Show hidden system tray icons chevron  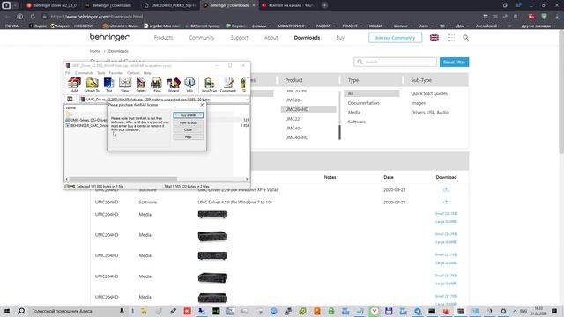tap(515, 311)
